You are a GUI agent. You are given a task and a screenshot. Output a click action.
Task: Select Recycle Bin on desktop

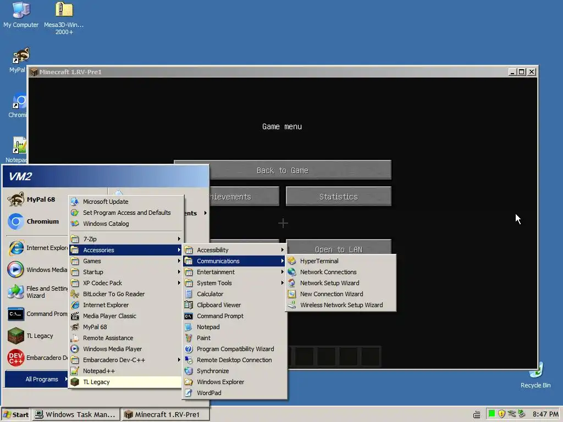coord(536,376)
